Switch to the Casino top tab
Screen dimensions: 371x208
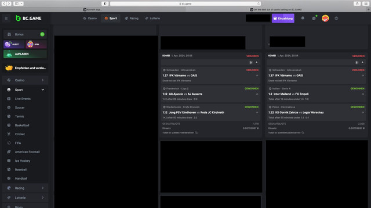click(x=90, y=18)
